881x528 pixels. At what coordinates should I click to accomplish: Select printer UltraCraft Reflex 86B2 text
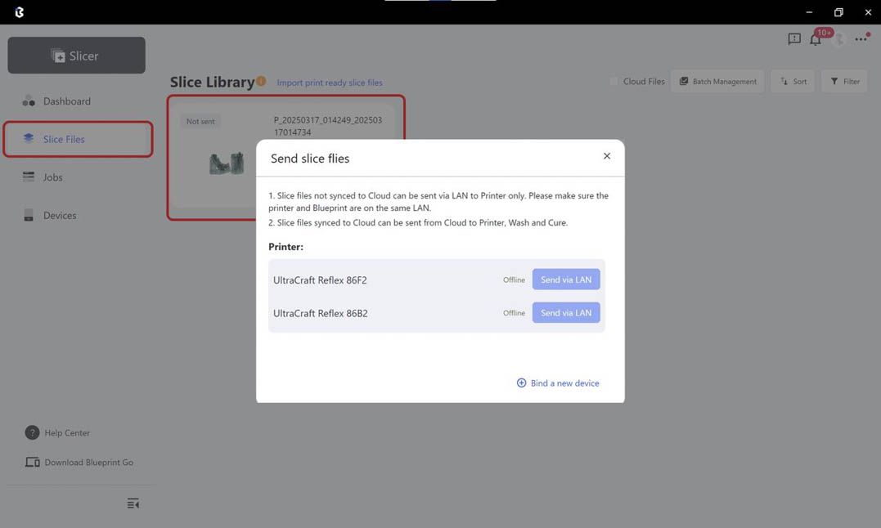pyautogui.click(x=321, y=313)
